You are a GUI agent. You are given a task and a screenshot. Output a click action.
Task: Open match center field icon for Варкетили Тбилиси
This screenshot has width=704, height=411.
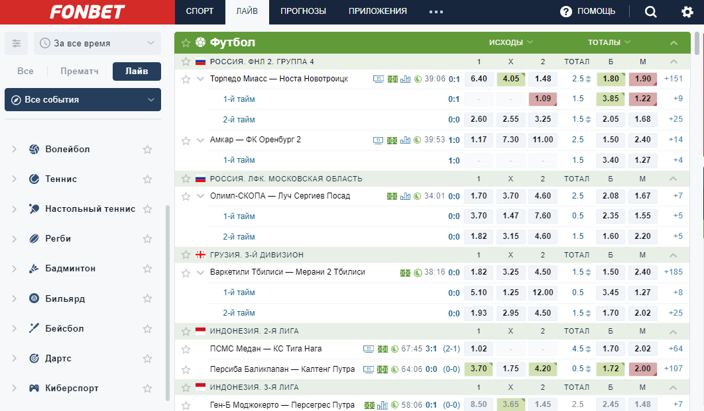pos(405,273)
